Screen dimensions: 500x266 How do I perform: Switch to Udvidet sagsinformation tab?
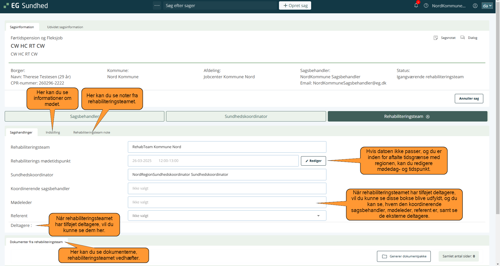coord(65,27)
